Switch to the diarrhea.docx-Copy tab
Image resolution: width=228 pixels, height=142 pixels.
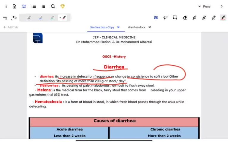102,27
